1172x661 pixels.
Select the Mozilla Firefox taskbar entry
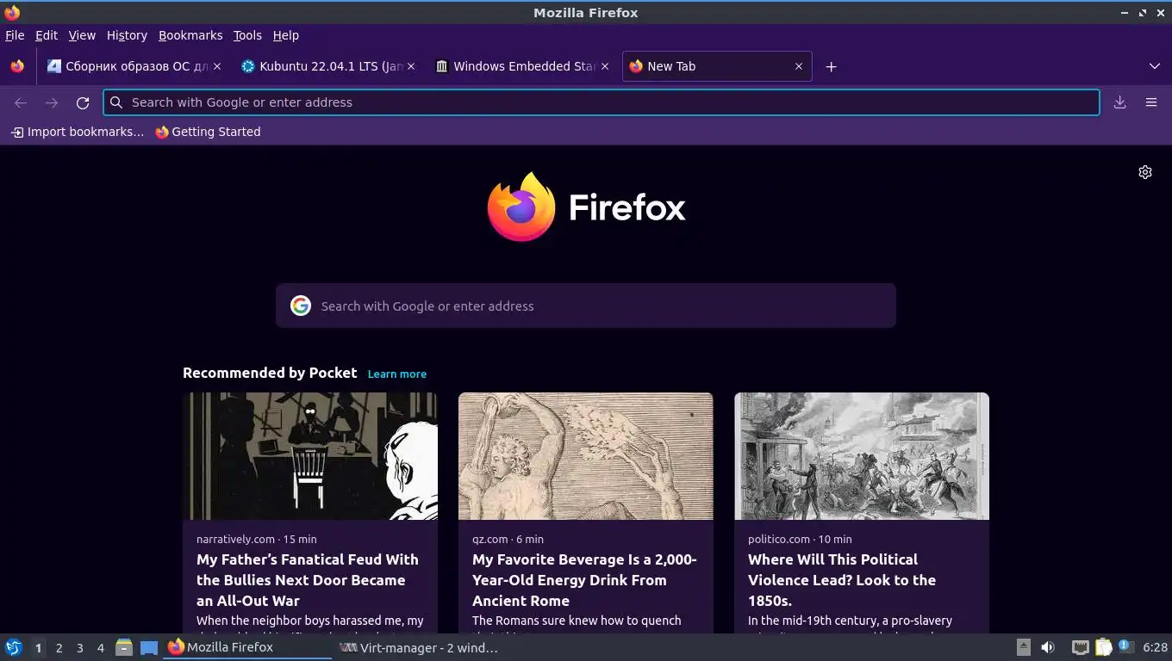click(x=248, y=647)
